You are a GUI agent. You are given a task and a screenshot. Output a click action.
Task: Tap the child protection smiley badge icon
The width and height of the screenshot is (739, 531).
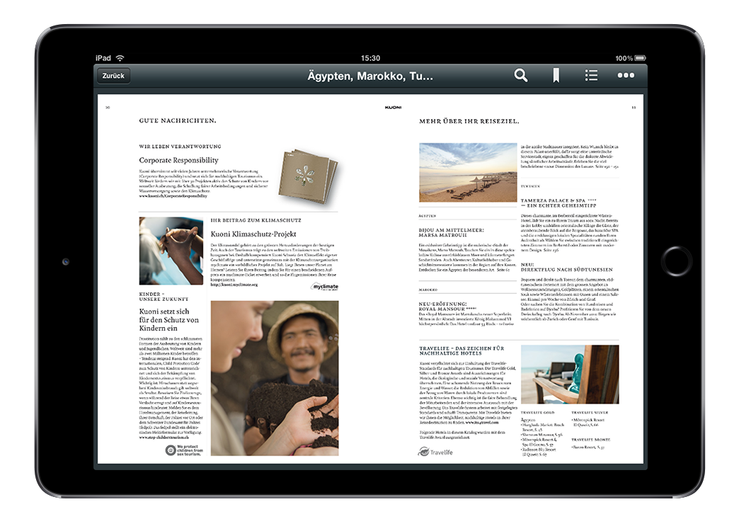pos(171,450)
